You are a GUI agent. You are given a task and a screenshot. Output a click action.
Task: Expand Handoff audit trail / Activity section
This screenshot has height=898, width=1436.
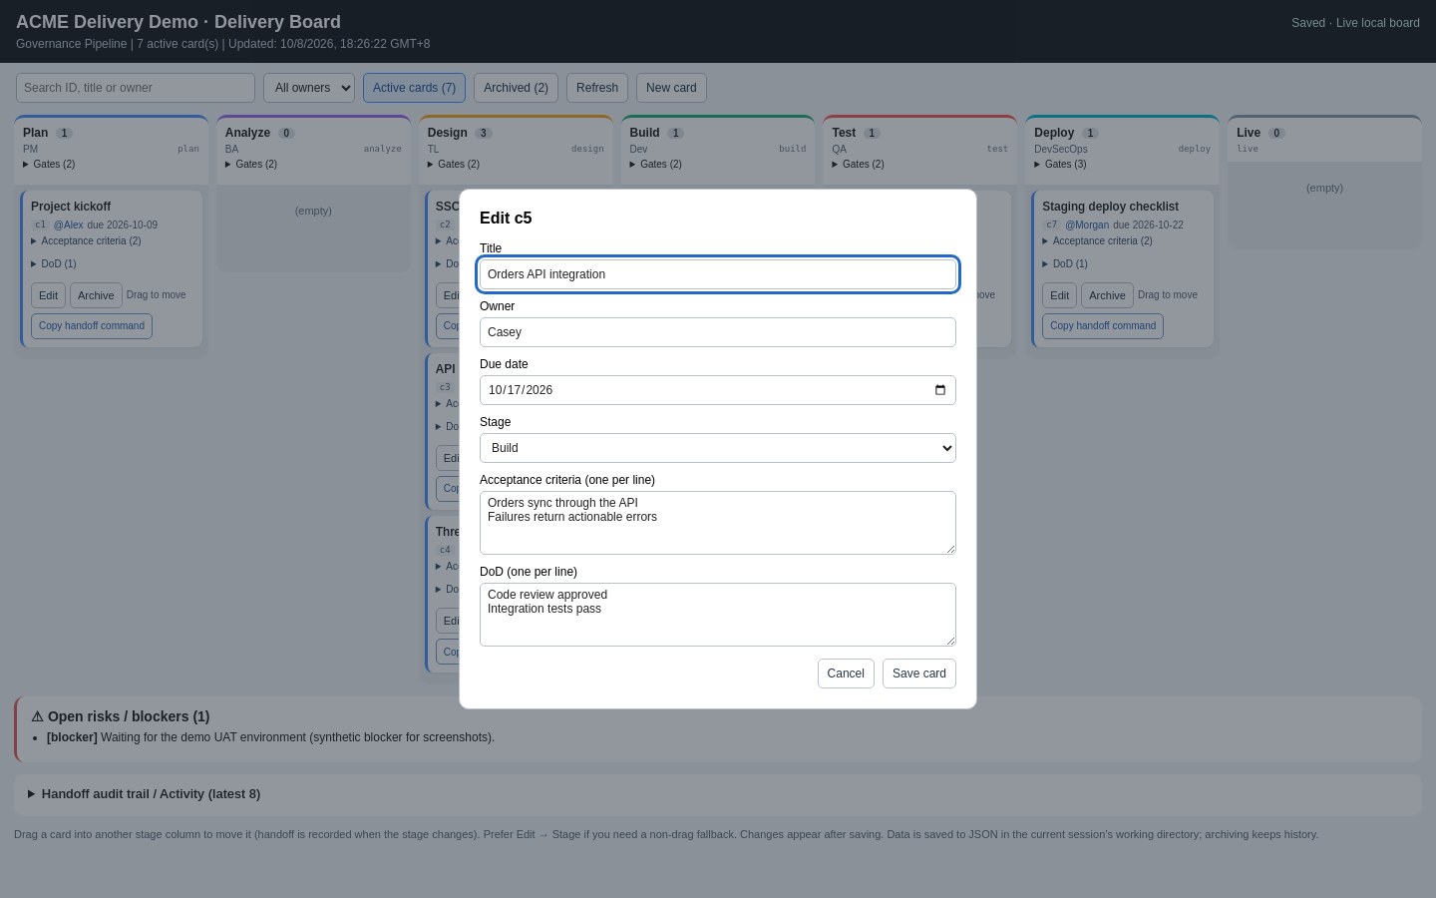click(144, 794)
